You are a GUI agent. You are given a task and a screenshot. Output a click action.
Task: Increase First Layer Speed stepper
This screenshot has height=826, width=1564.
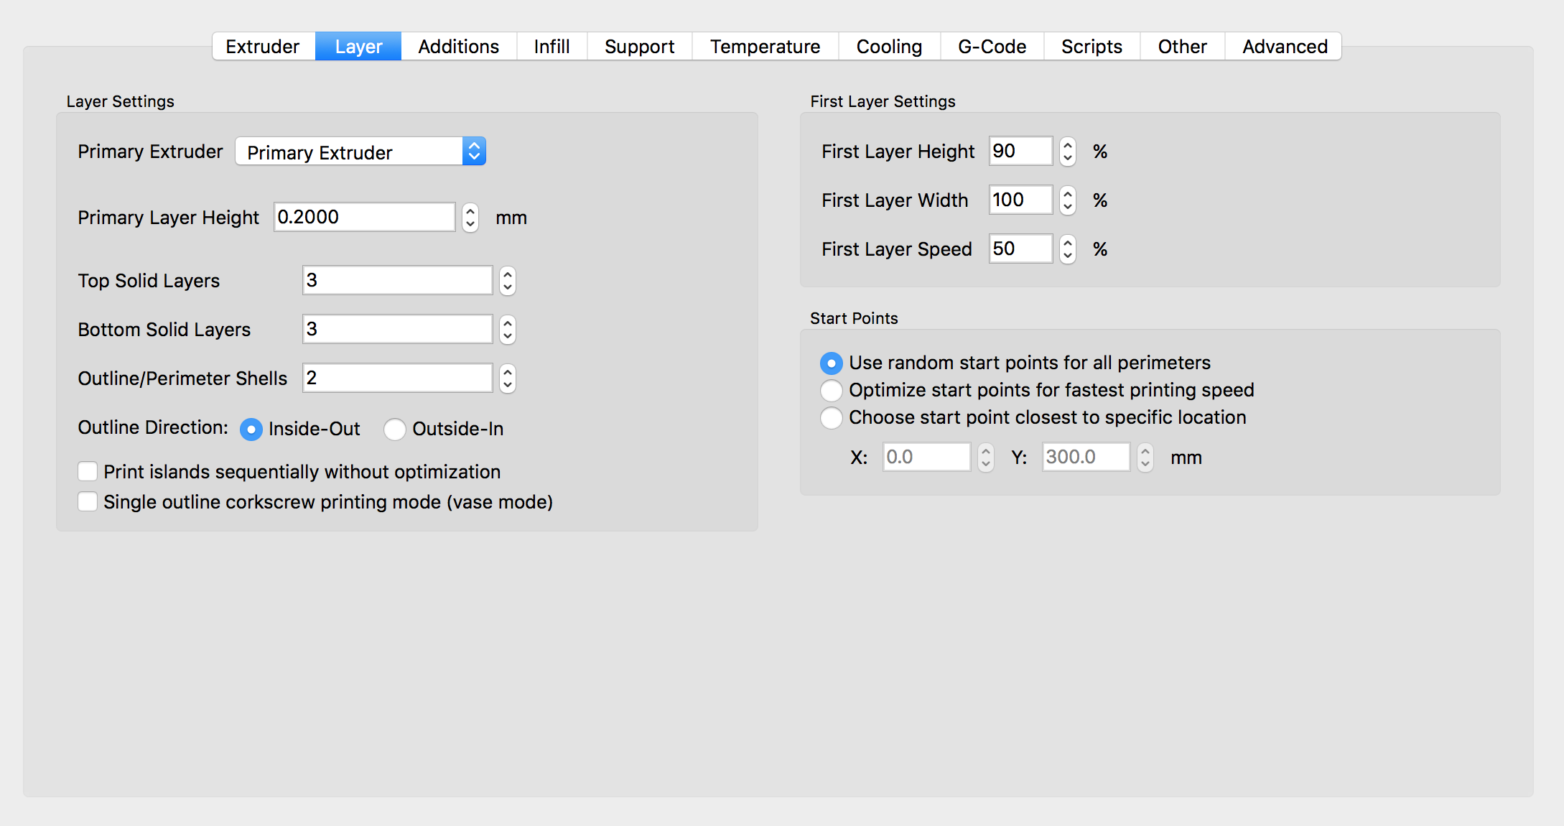[x=1068, y=242]
